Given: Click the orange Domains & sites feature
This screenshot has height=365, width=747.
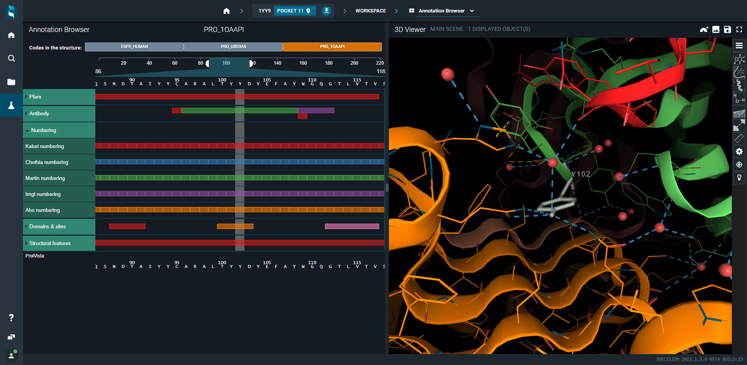Looking at the screenshot, I should point(235,226).
